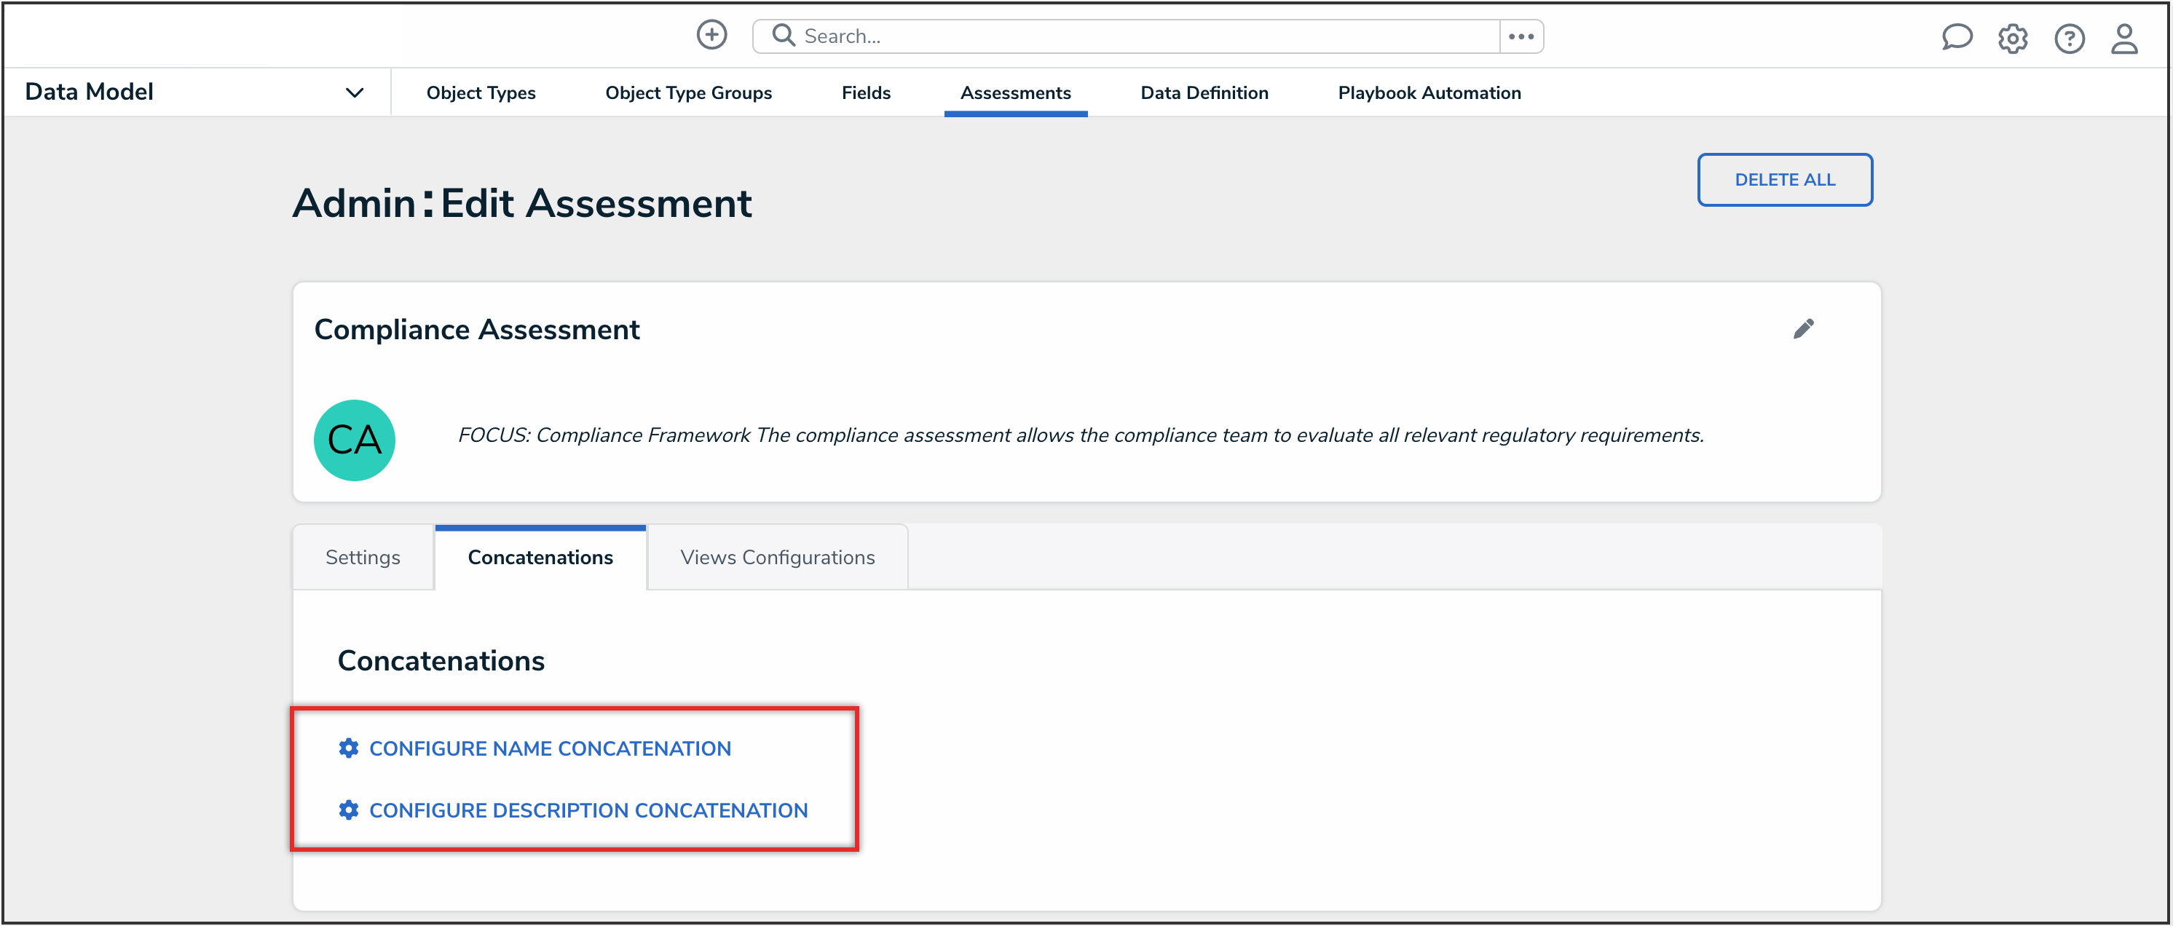Open the chat bubble icon
The width and height of the screenshot is (2173, 926).
click(x=1956, y=38)
